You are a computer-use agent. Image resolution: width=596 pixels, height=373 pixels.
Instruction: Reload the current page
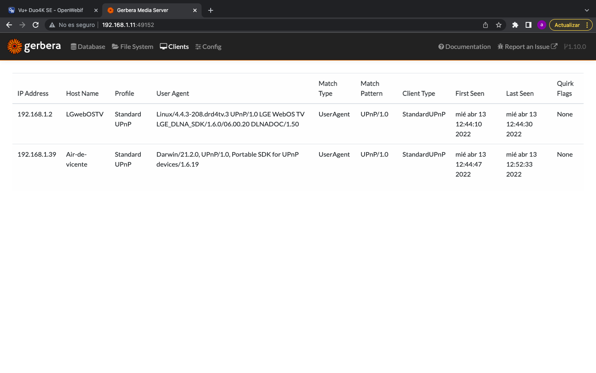(36, 25)
